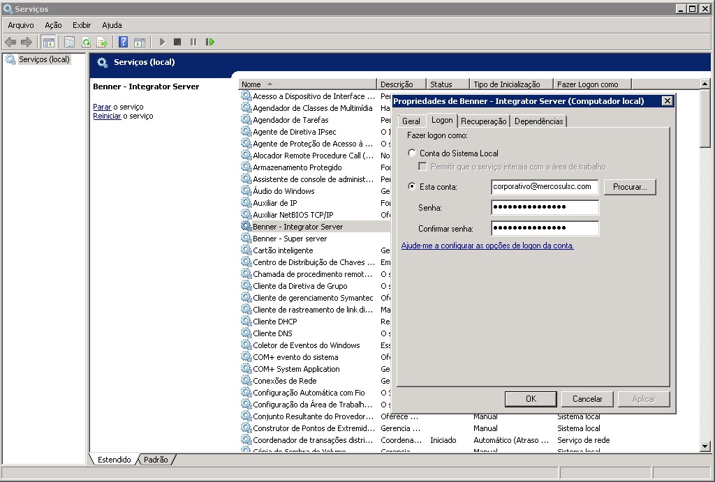Switch to the Dependências tab
Viewport: 715px width, 482px height.
(538, 121)
